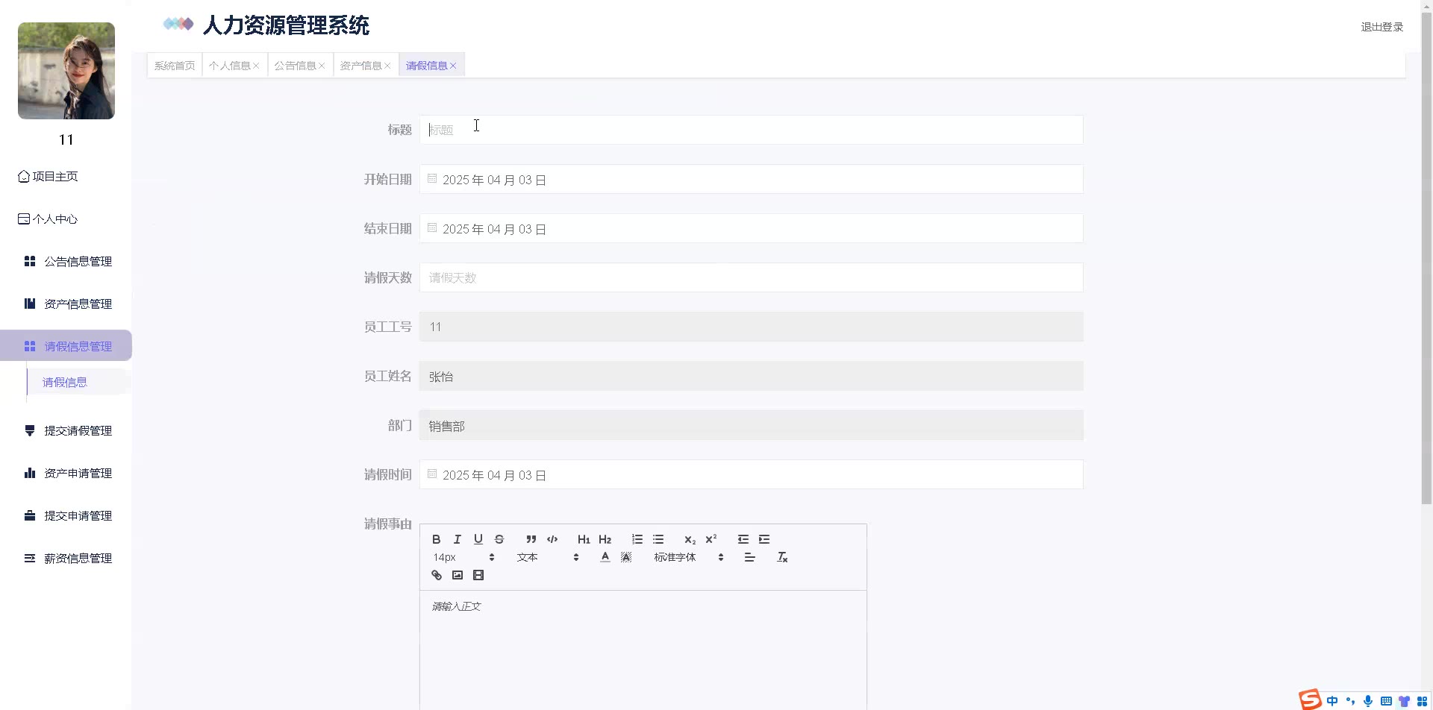This screenshot has height=710, width=1433.
Task: Open the 标准字体 font family dropdown
Action: tap(688, 557)
